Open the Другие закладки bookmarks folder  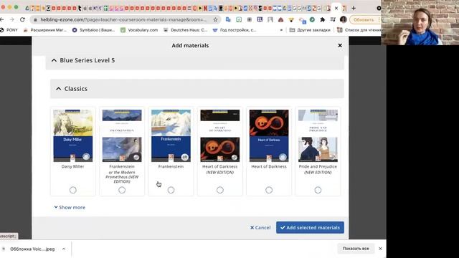[310, 30]
